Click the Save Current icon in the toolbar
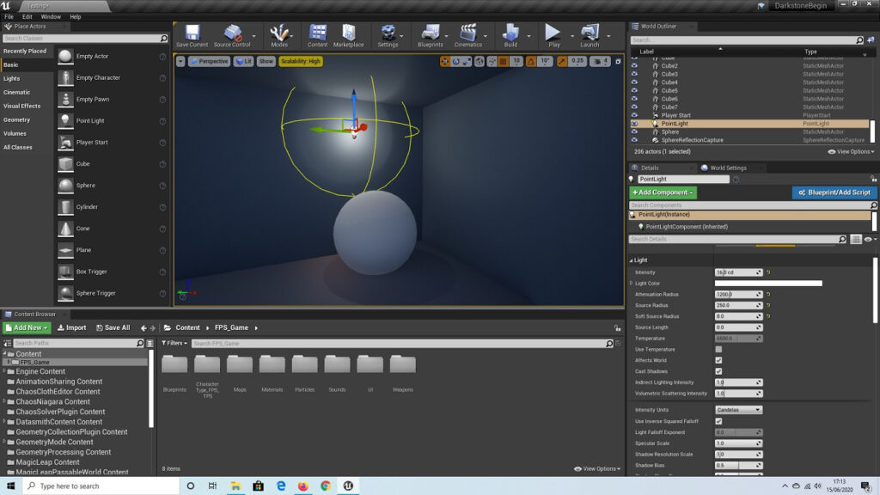 (x=193, y=34)
